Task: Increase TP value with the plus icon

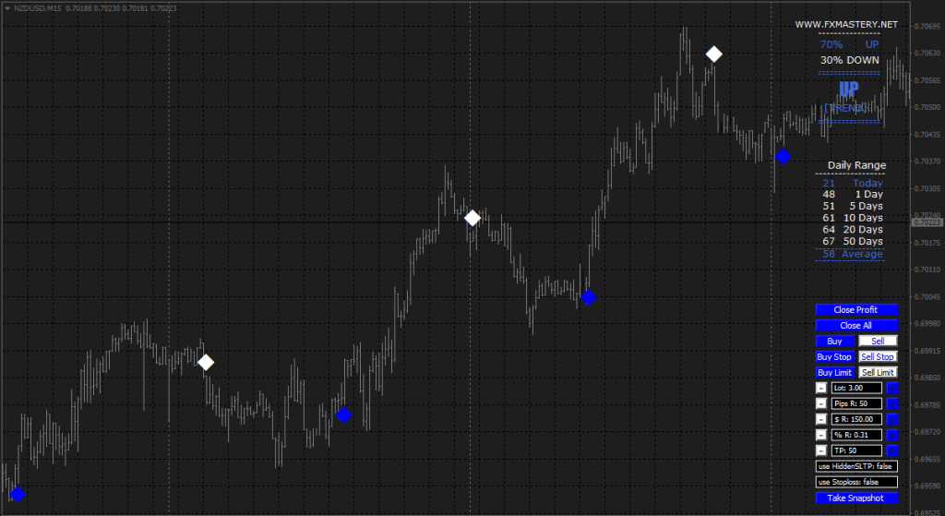Action: 892,450
